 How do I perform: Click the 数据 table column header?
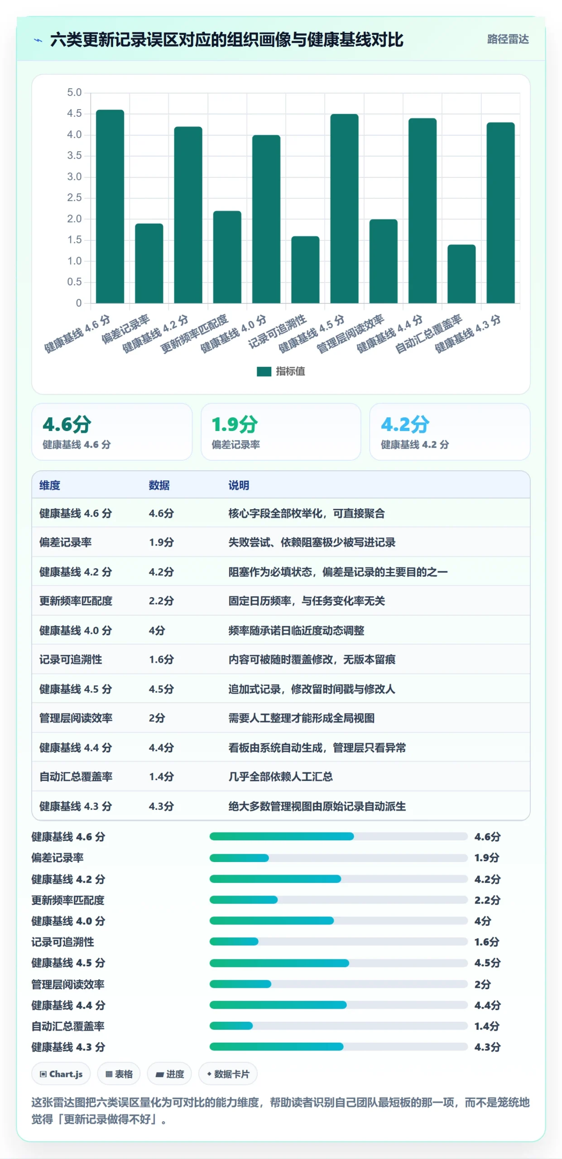[x=159, y=485]
